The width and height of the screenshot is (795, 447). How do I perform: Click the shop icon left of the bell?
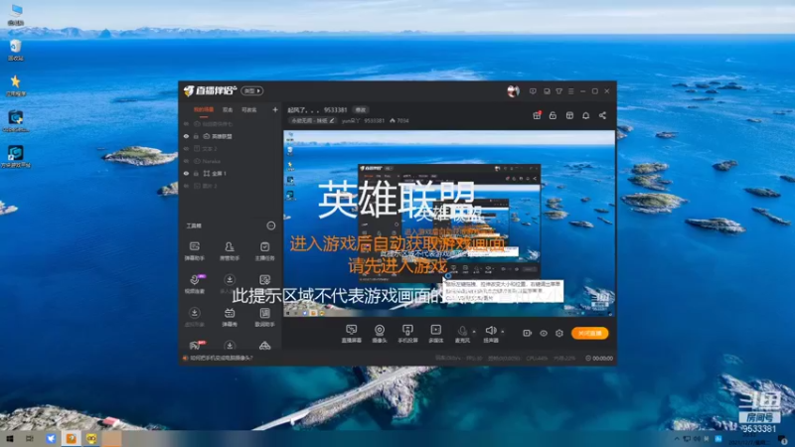[x=569, y=115]
